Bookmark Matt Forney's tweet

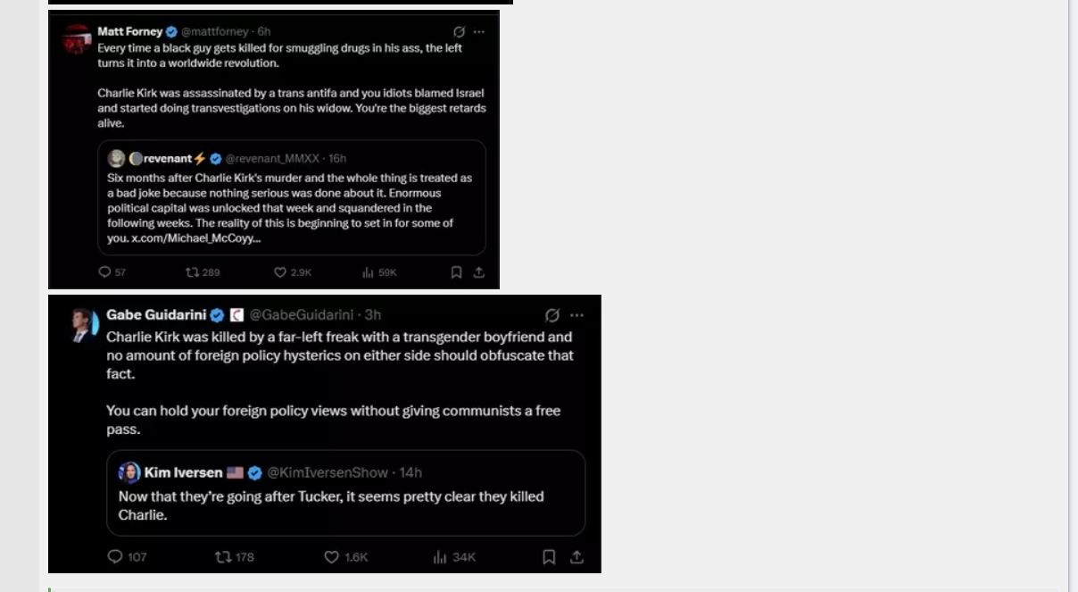[456, 272]
